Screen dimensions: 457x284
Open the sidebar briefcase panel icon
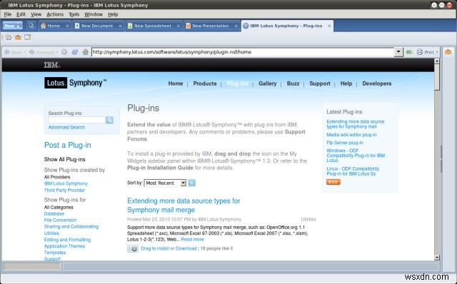[x=448, y=52]
